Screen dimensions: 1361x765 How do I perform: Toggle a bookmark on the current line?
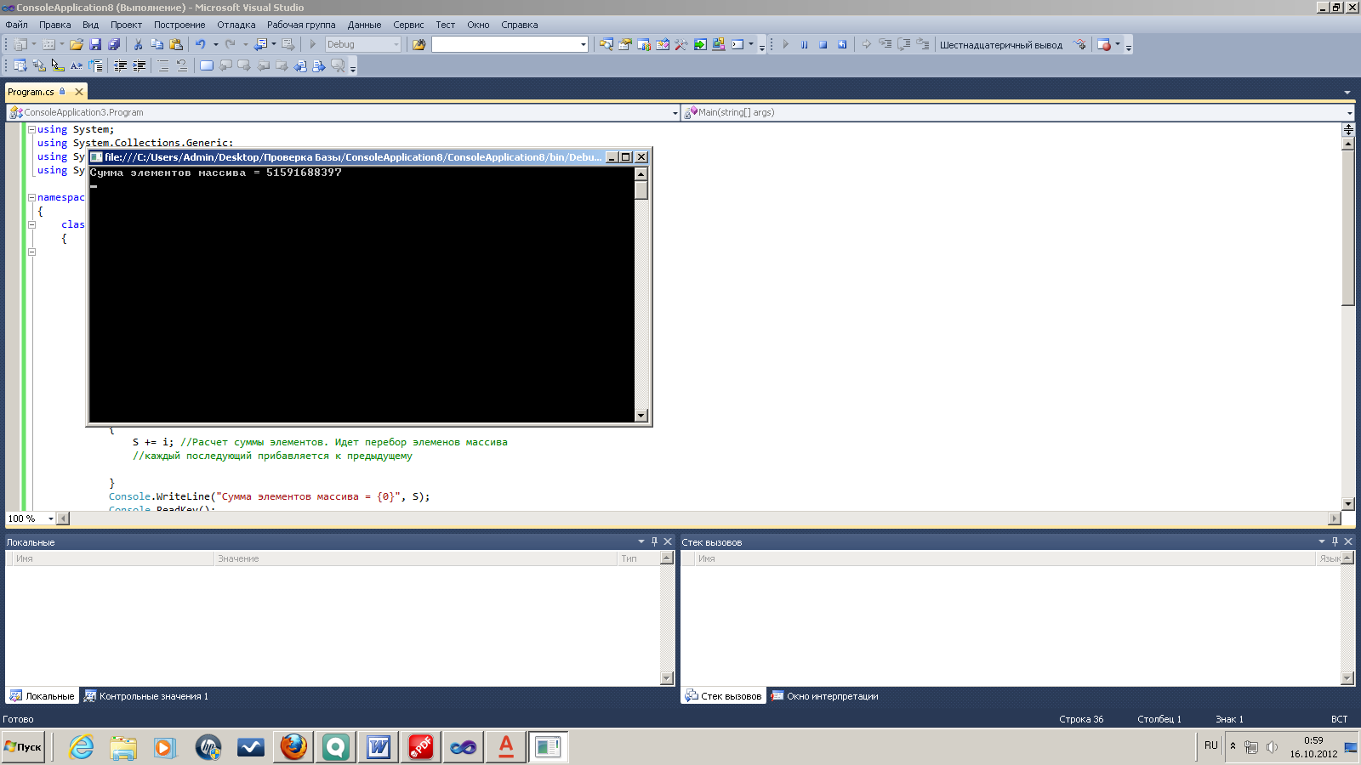click(x=207, y=65)
